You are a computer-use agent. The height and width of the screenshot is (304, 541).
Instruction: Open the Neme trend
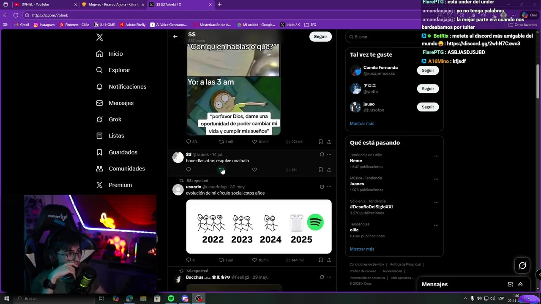[x=356, y=161]
